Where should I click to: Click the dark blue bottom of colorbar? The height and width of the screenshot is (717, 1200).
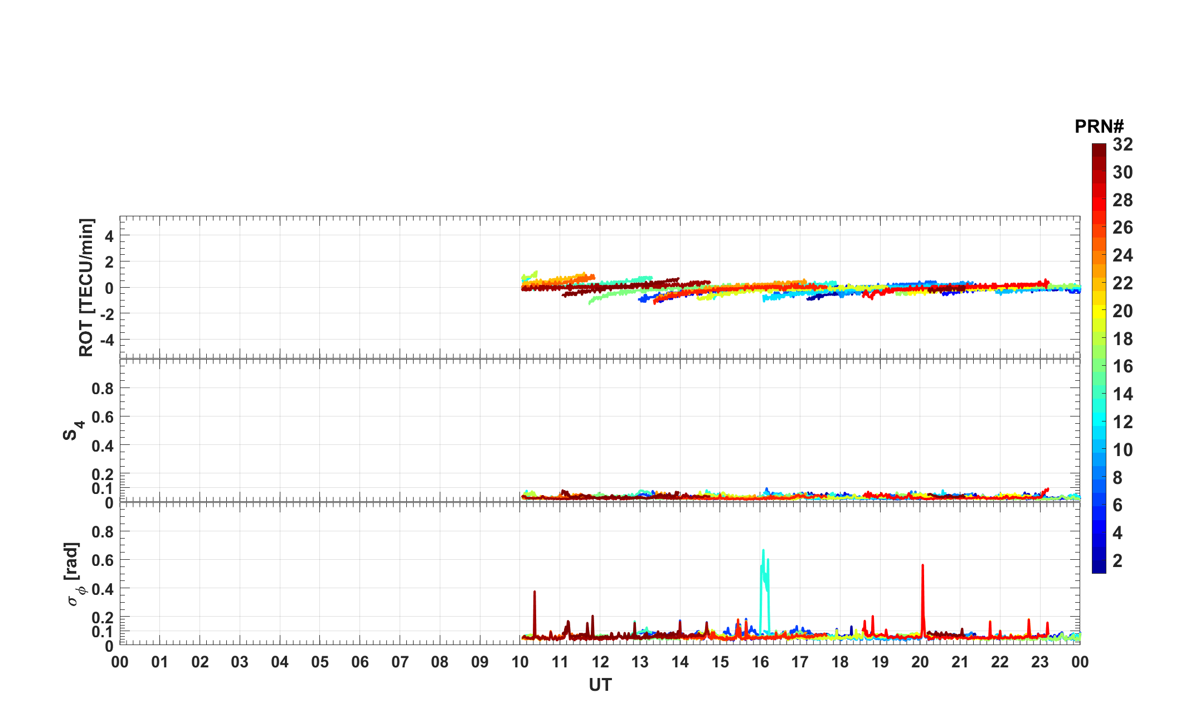tap(1099, 568)
